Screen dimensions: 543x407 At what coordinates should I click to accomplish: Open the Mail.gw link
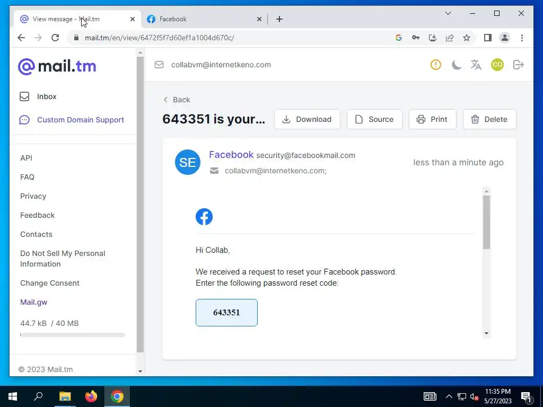click(33, 302)
